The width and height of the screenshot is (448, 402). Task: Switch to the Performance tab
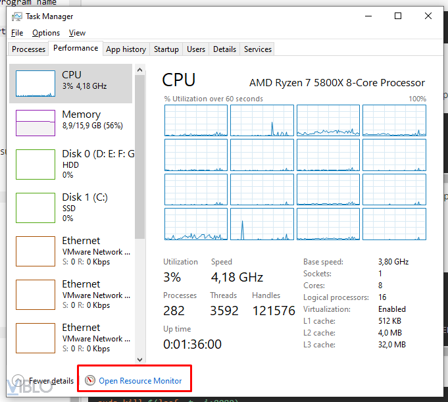pyautogui.click(x=76, y=48)
